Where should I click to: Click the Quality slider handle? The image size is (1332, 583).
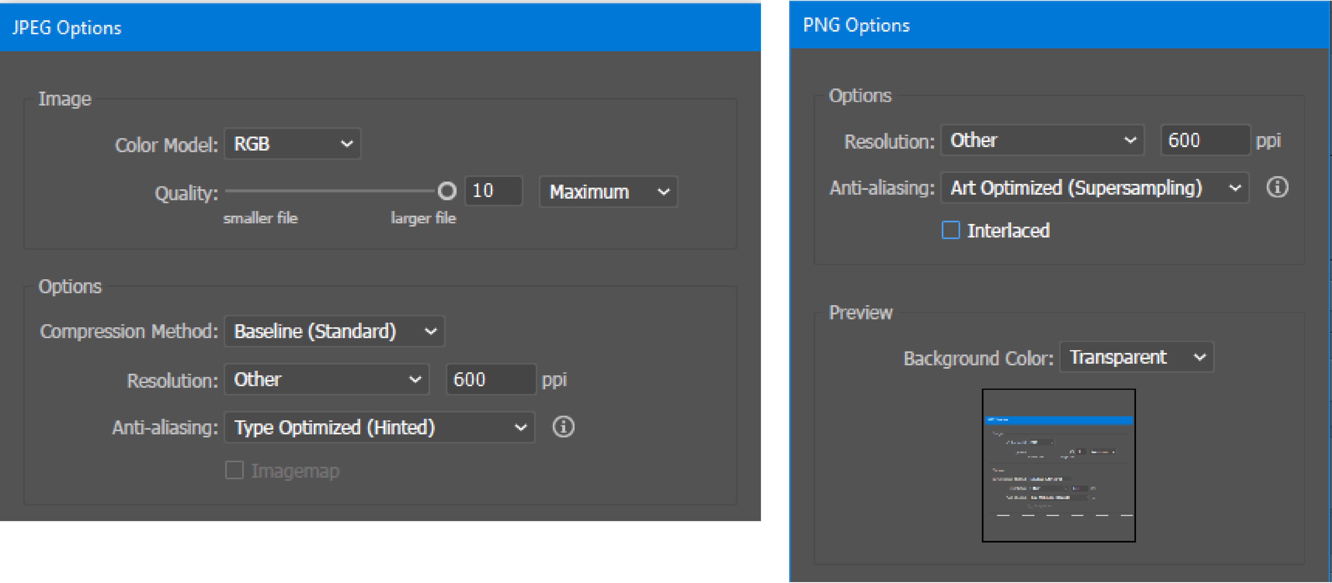click(447, 190)
